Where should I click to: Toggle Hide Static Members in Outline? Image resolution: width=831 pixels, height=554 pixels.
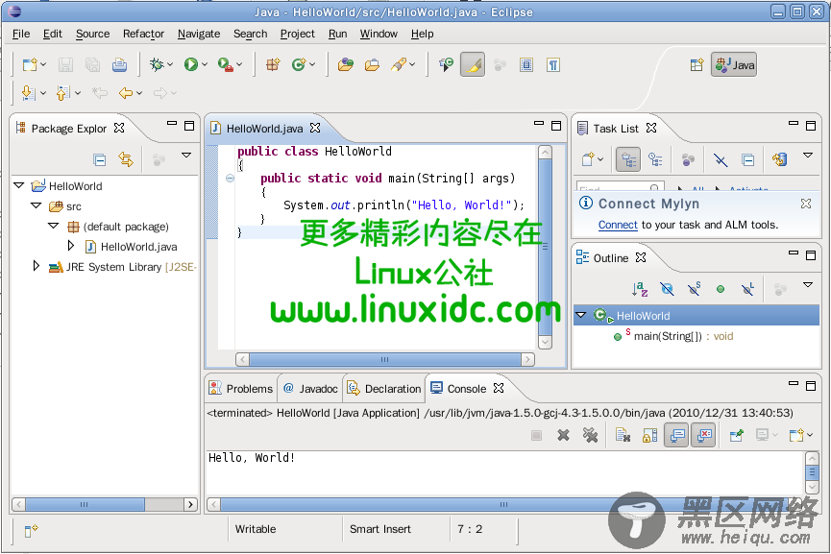[x=694, y=289]
